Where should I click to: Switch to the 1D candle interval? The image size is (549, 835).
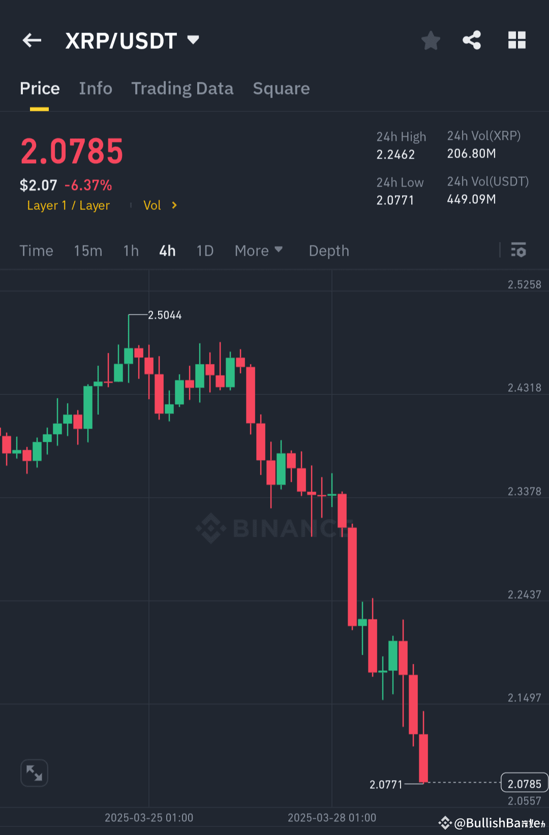204,250
